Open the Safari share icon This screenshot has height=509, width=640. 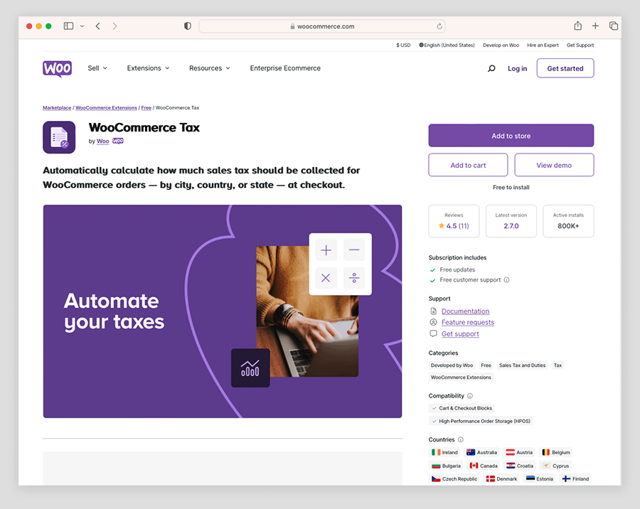tap(577, 26)
